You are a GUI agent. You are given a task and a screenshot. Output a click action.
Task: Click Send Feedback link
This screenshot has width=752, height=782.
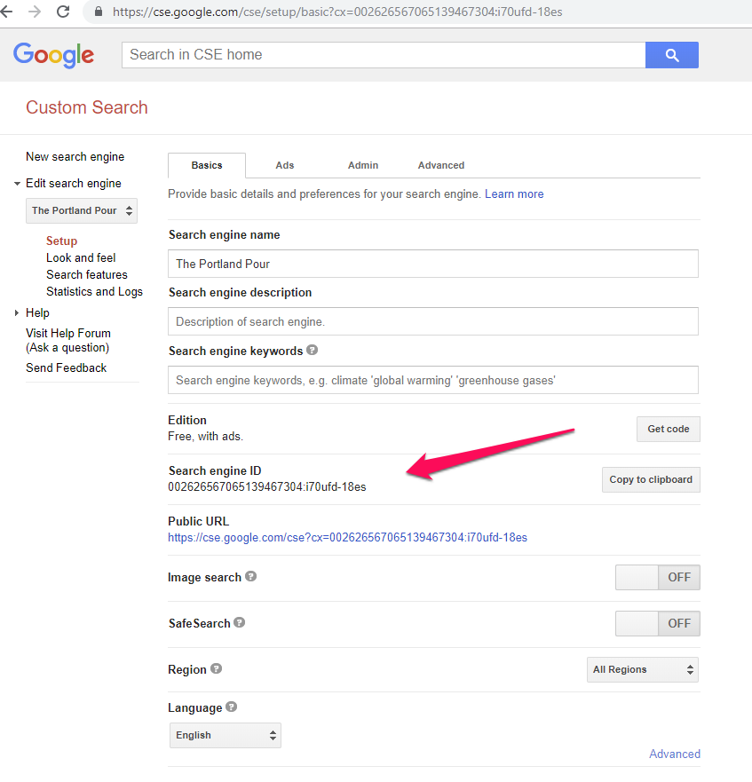[x=67, y=368]
